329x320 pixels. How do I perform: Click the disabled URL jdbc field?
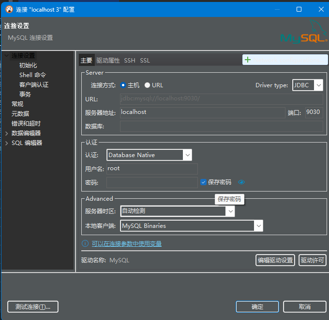click(x=222, y=99)
